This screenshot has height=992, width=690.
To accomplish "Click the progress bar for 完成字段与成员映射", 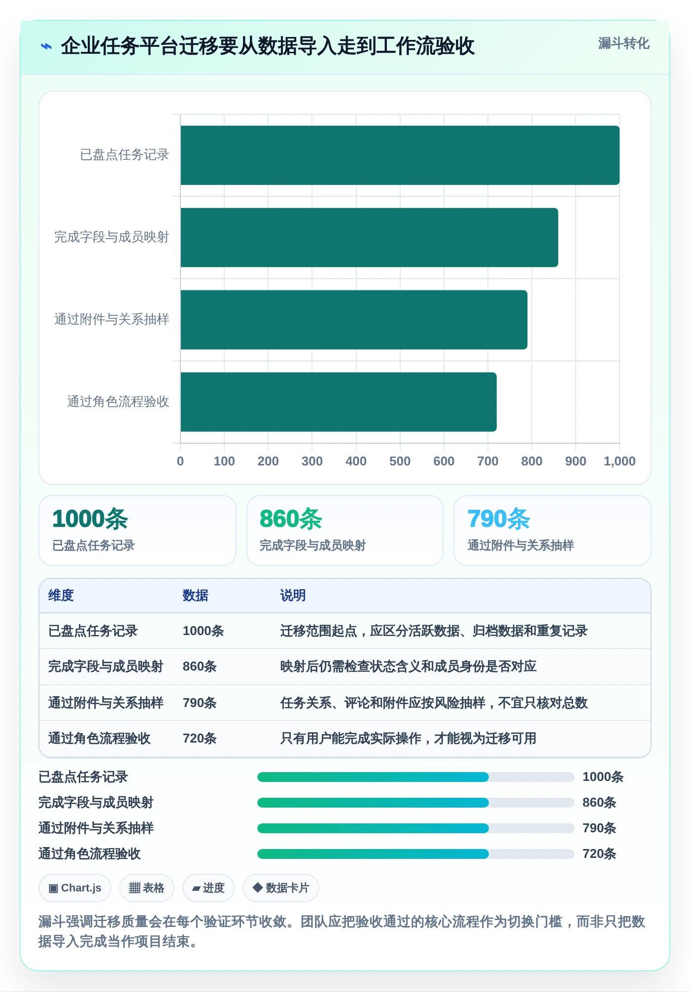I will pos(416,803).
